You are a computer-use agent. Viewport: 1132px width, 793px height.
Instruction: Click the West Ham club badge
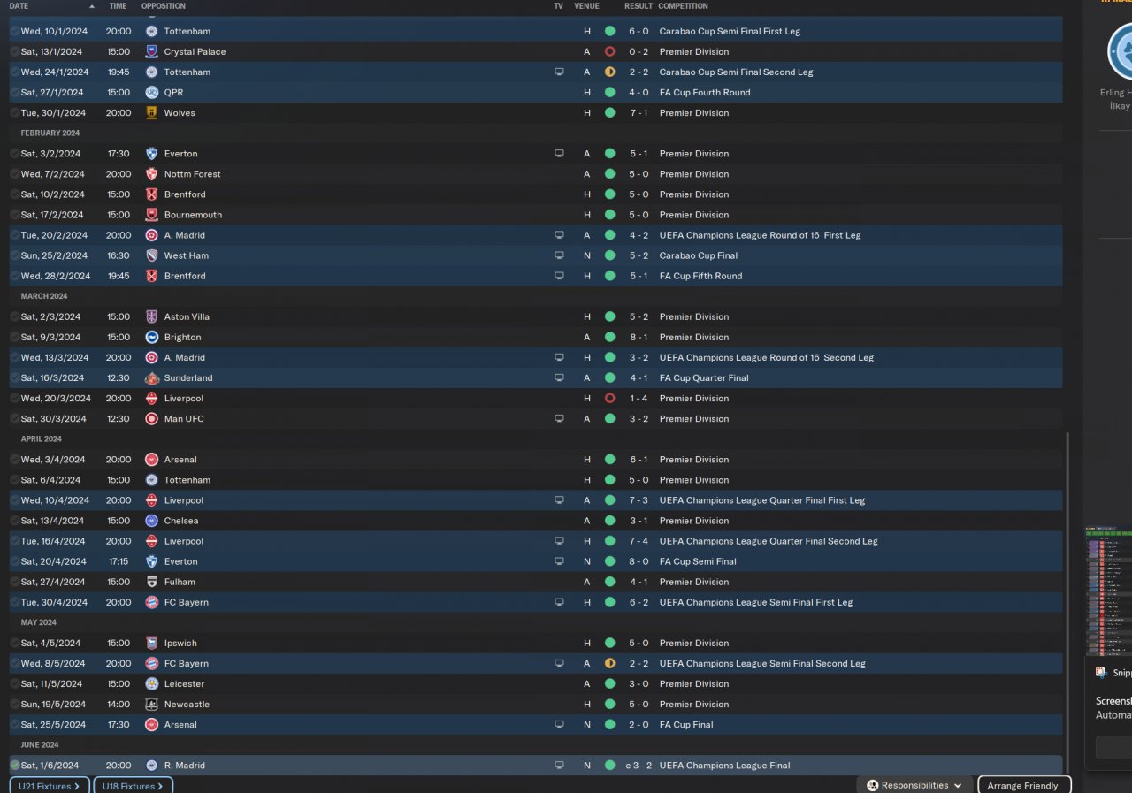[x=151, y=255]
